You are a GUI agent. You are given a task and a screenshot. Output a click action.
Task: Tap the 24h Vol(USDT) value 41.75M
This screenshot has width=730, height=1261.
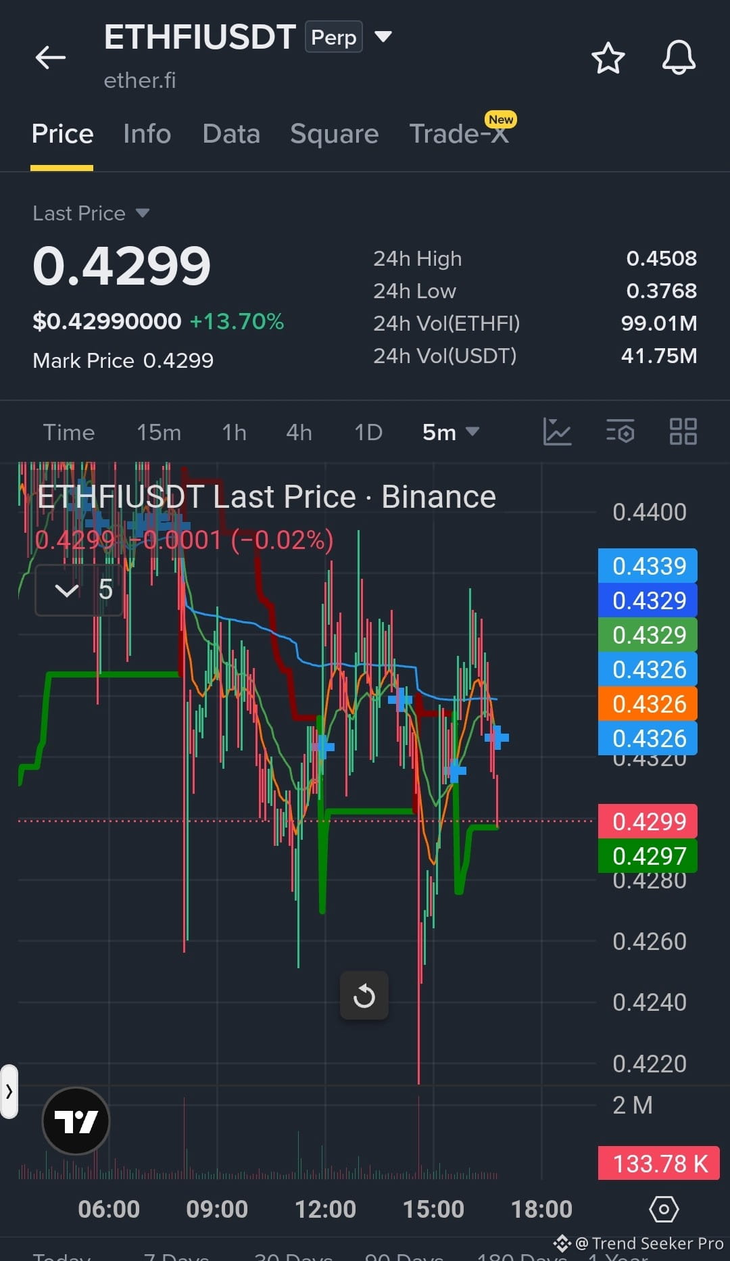[x=659, y=356]
